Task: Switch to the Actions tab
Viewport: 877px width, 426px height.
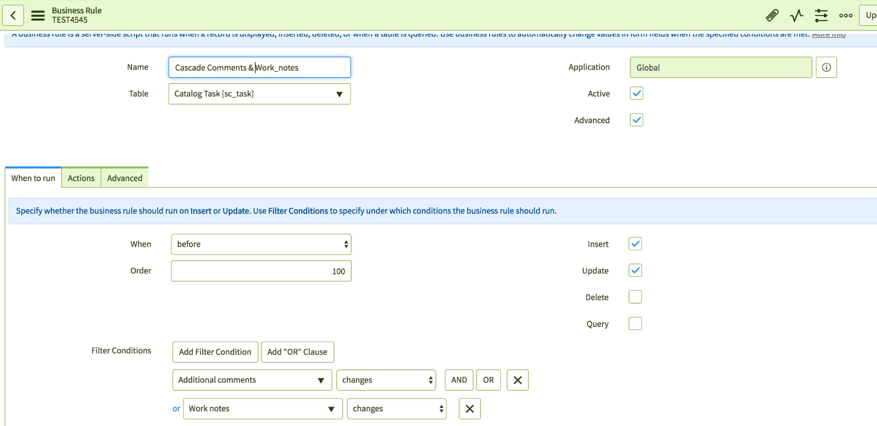Action: (x=81, y=178)
